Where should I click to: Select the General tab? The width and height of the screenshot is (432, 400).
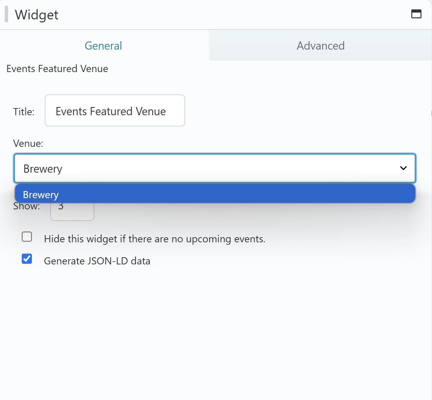103,46
